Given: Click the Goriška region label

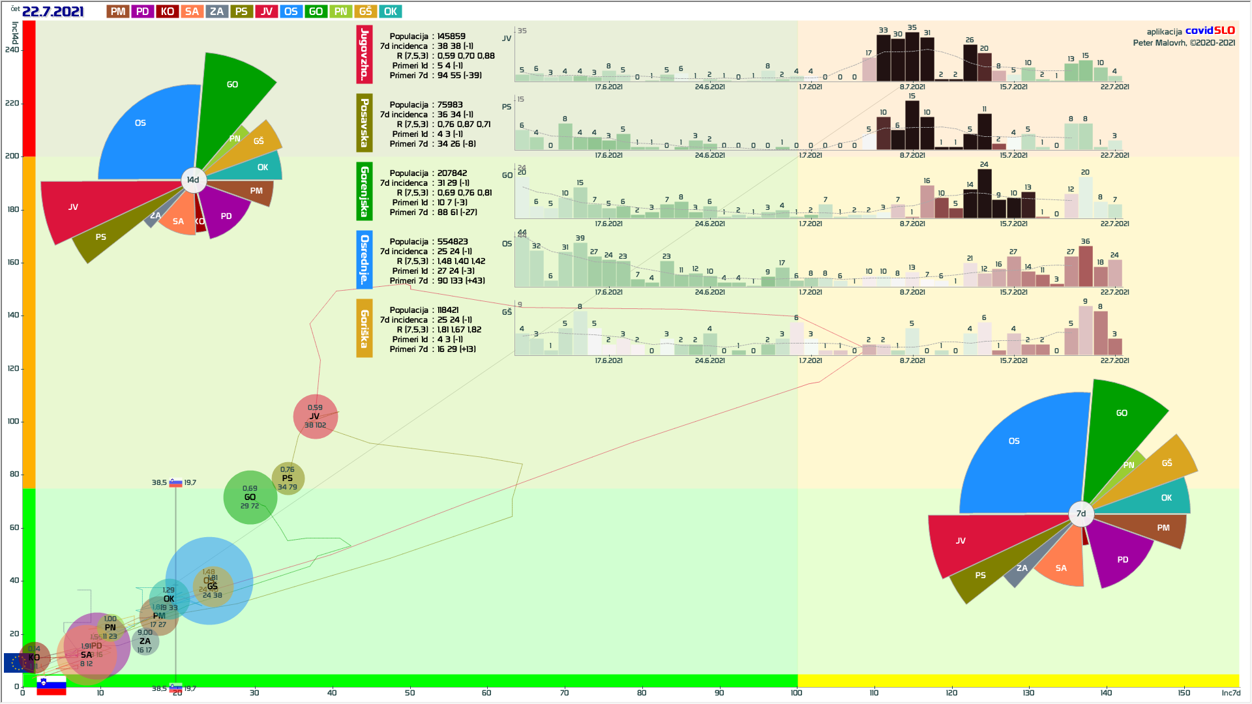Looking at the screenshot, I should tap(364, 329).
